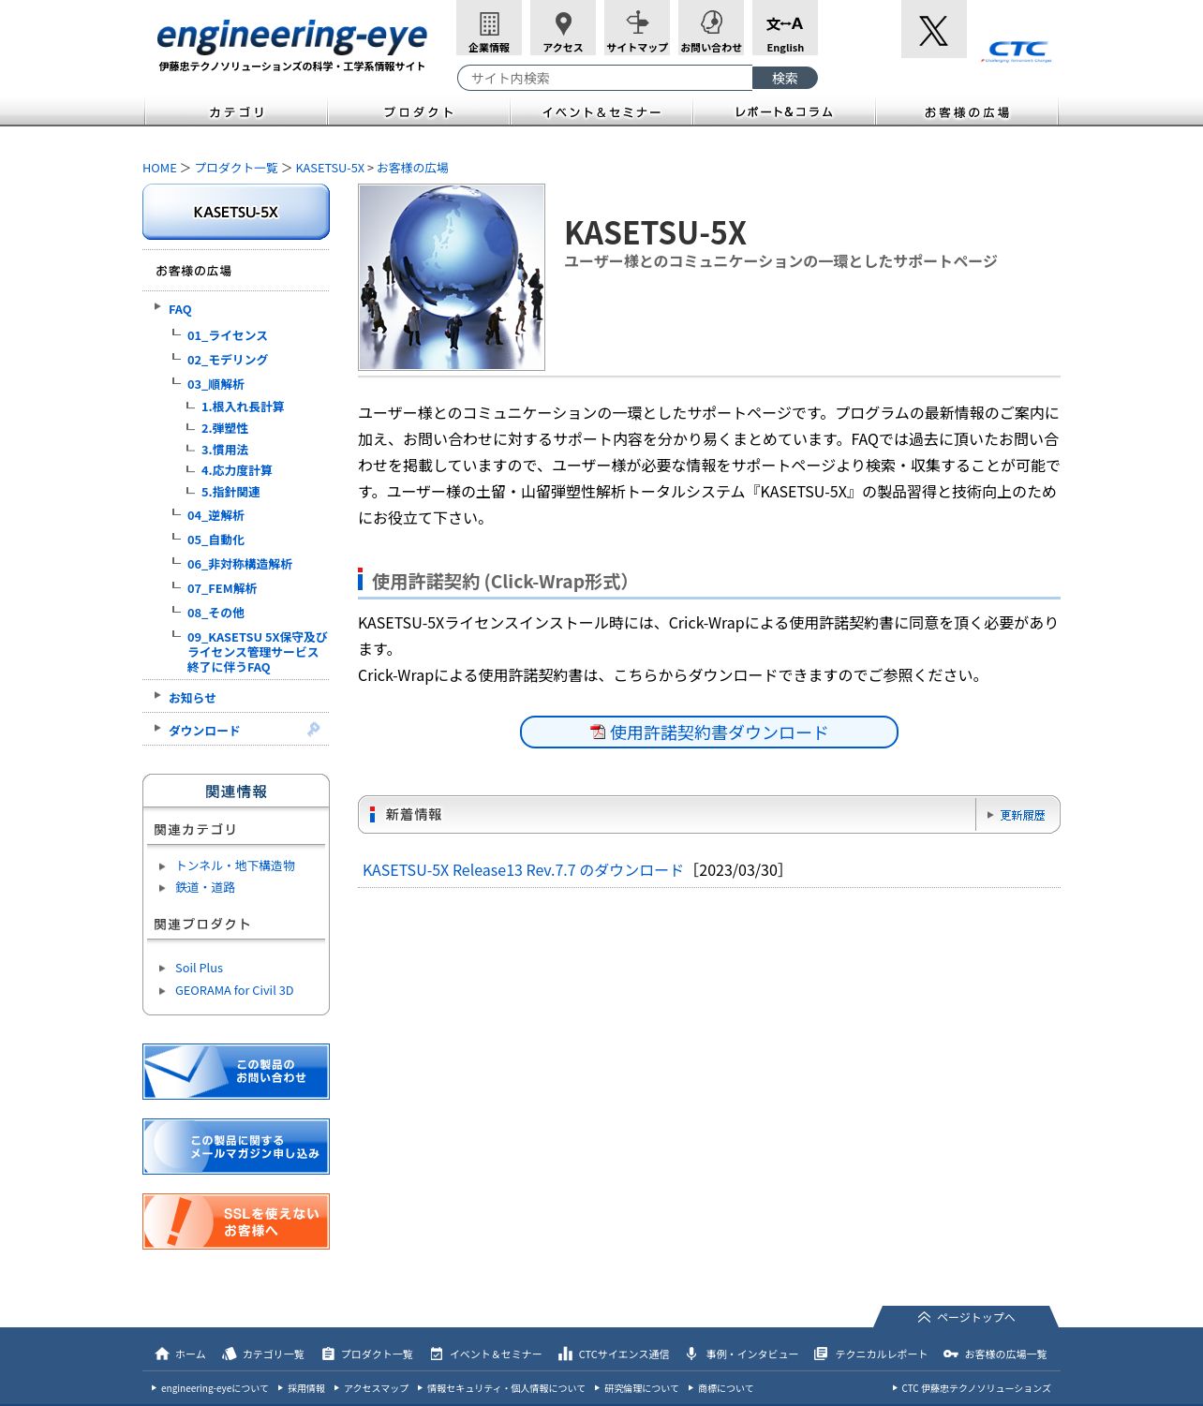Open 07_FEM解析 FAQ item

(222, 588)
